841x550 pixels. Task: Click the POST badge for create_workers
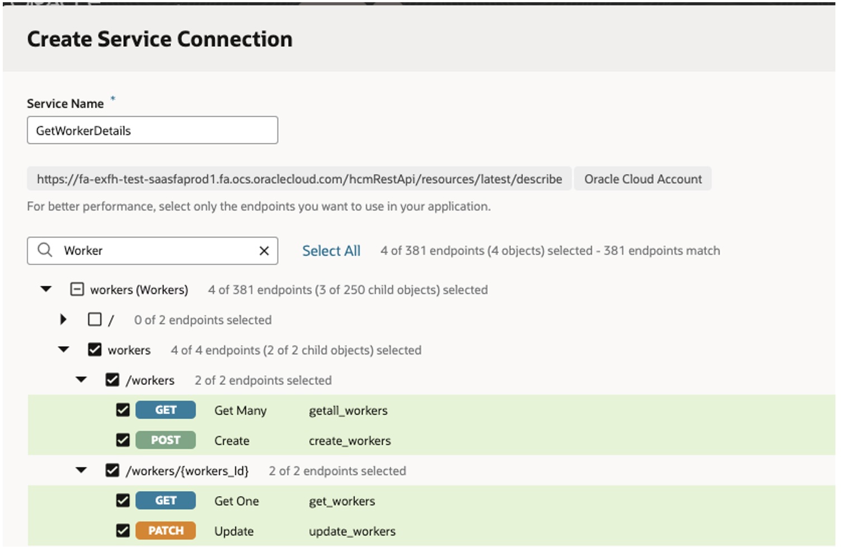[x=166, y=440]
